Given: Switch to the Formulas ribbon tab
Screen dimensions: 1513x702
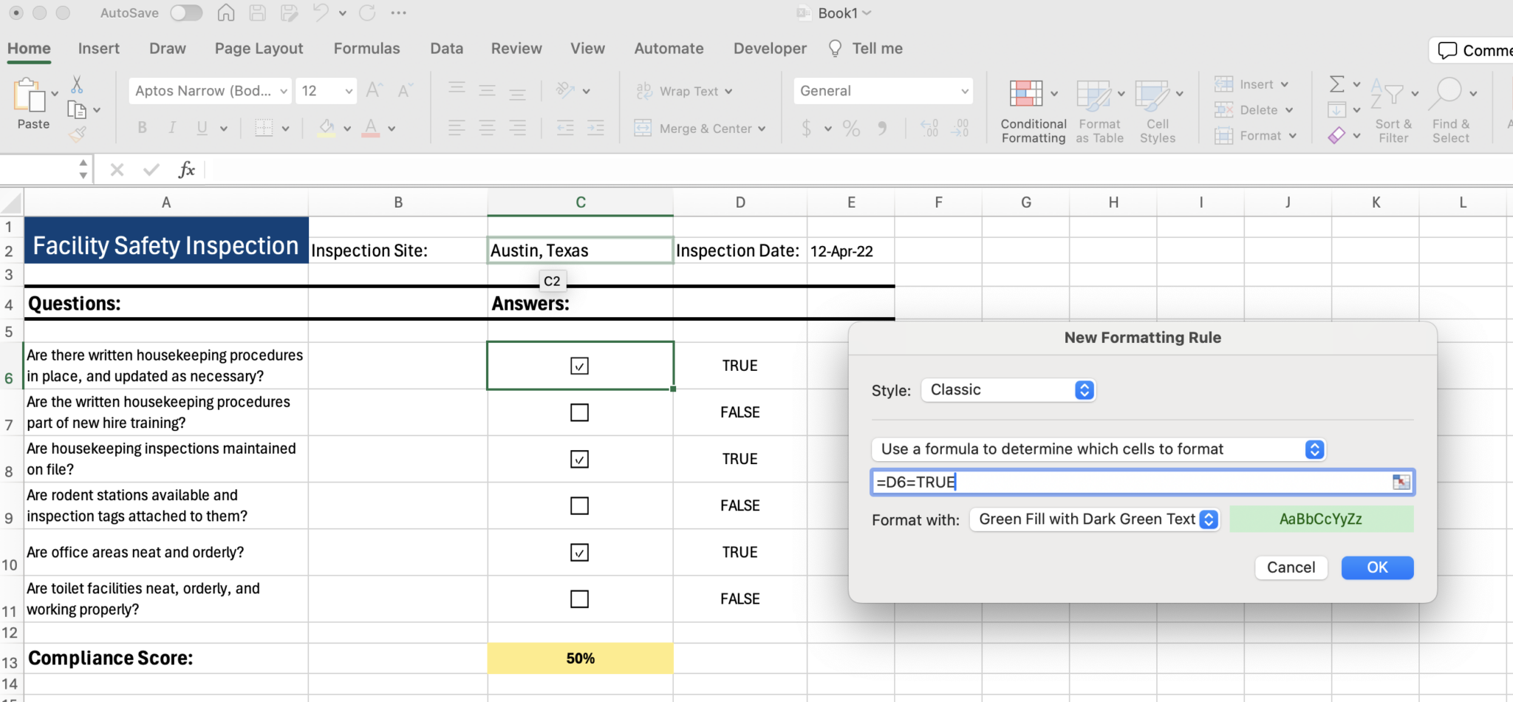Looking at the screenshot, I should pos(366,47).
